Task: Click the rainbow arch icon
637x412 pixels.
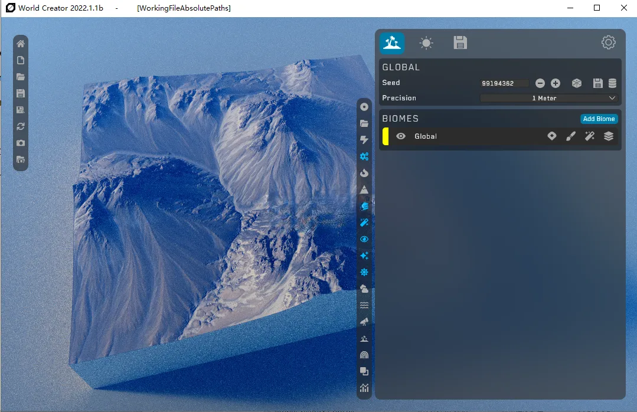Action: pos(364,355)
